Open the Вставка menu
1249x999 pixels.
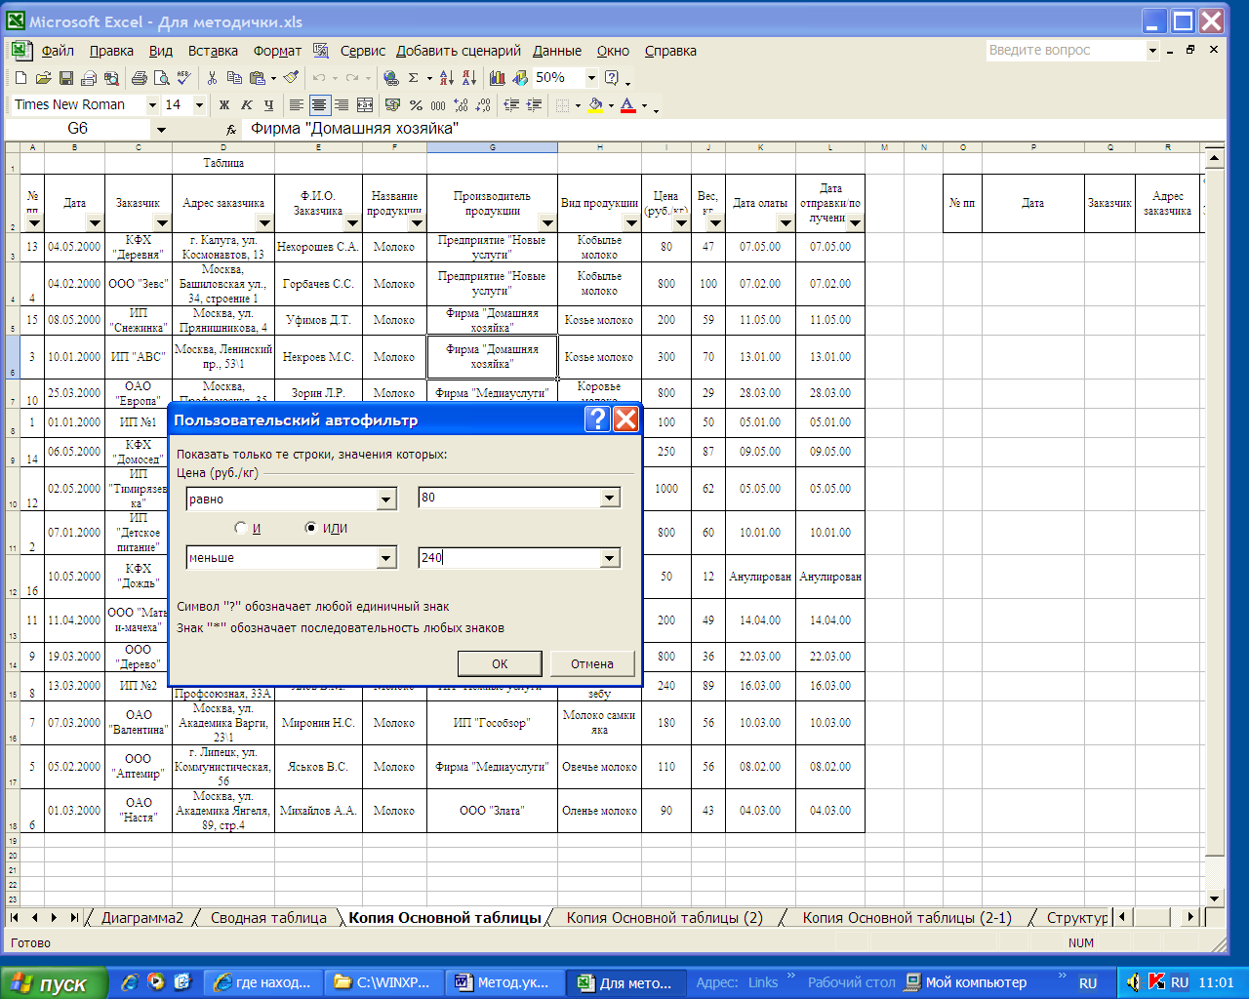pos(213,51)
